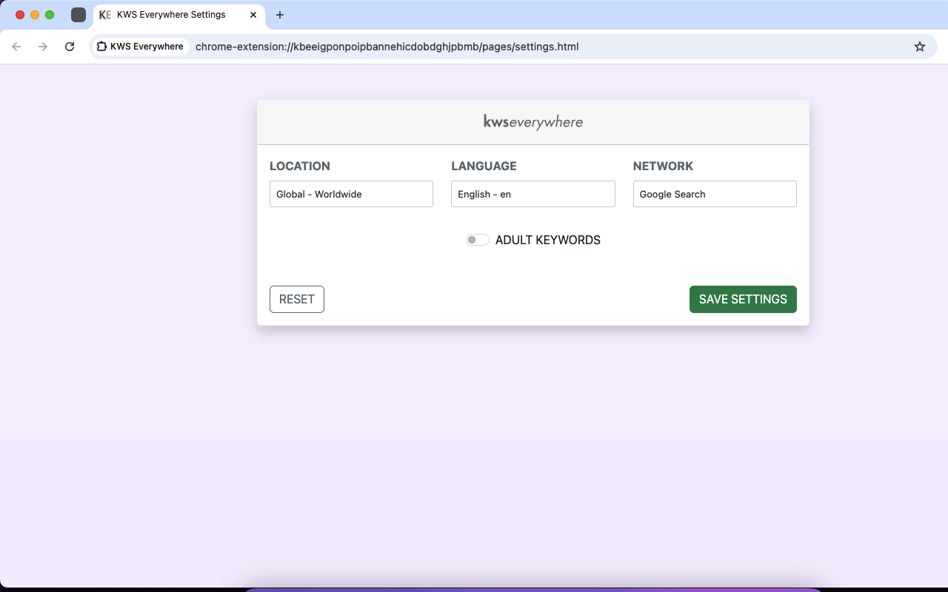The image size is (948, 592).
Task: Enable the Adult Keywords switch
Action: (x=478, y=240)
